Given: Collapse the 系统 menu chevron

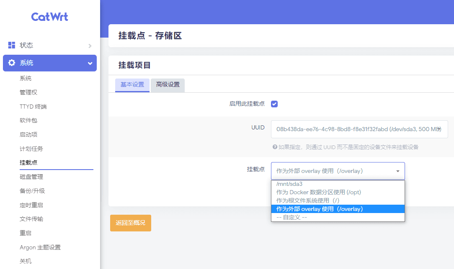Looking at the screenshot, I should [x=90, y=63].
